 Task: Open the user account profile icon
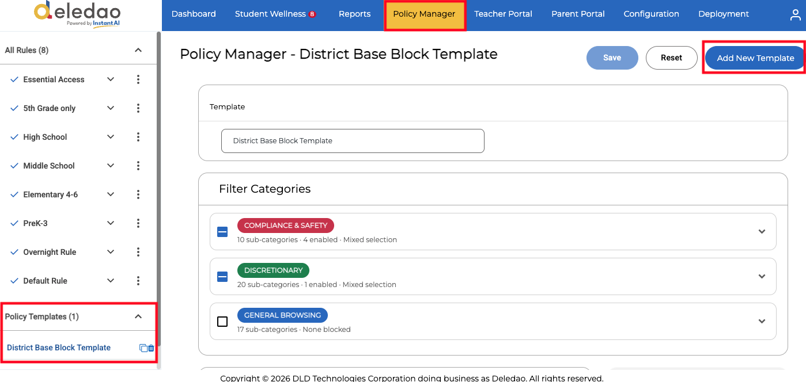click(796, 15)
